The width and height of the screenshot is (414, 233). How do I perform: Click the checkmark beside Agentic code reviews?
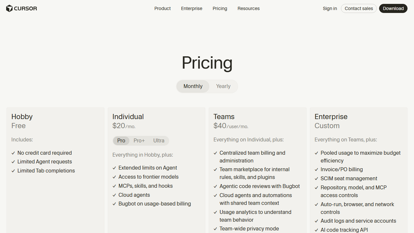[215, 186]
